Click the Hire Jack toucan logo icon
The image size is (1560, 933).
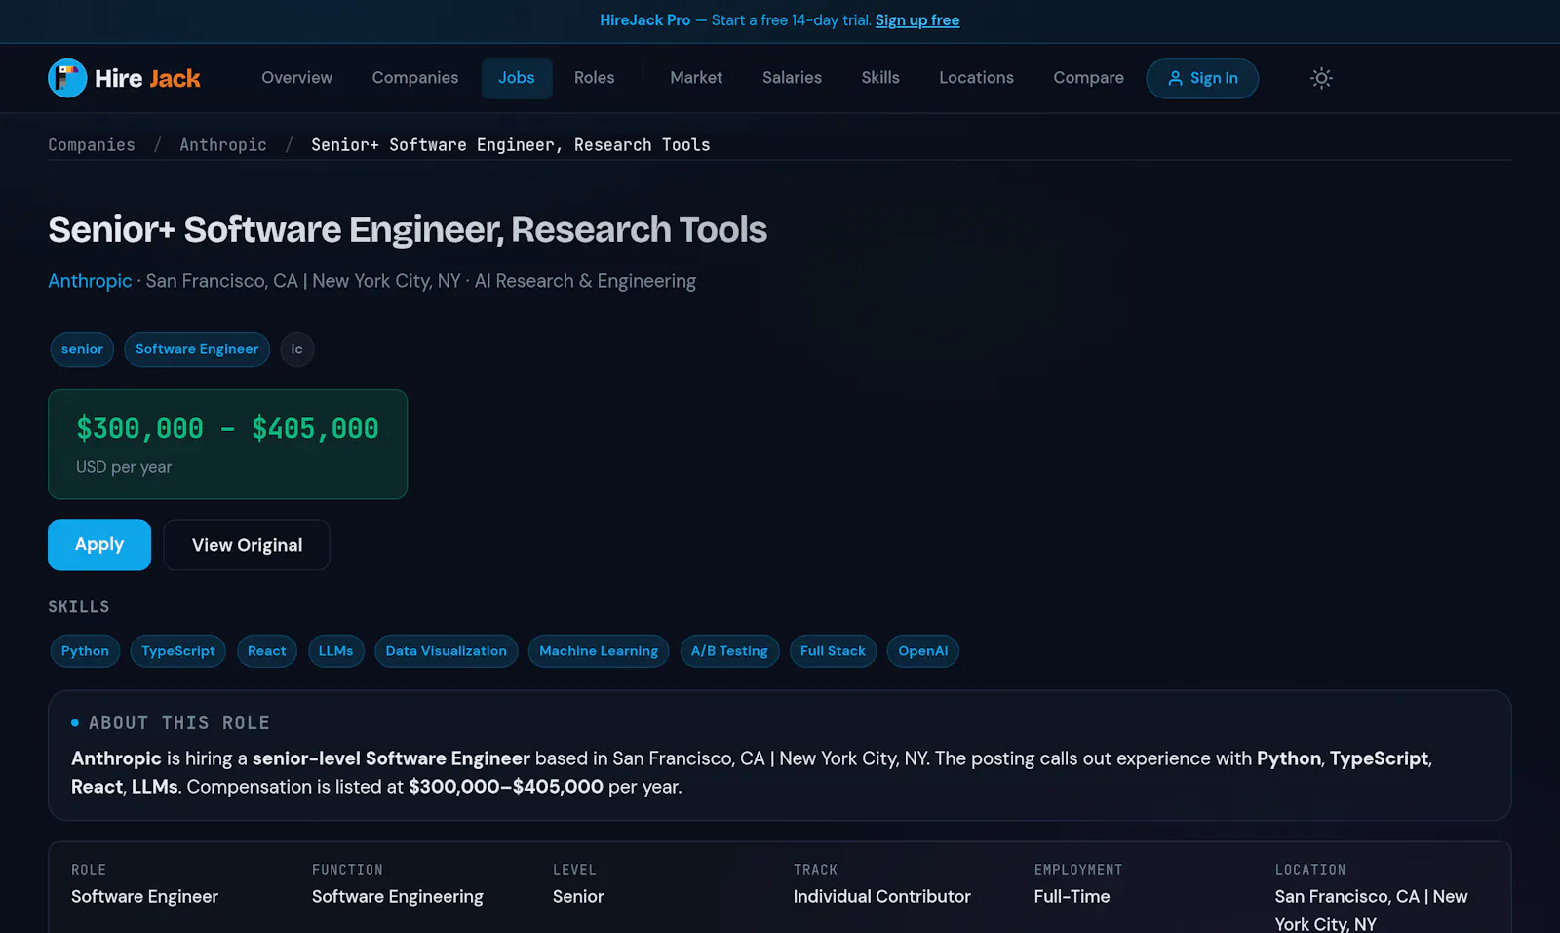67,78
